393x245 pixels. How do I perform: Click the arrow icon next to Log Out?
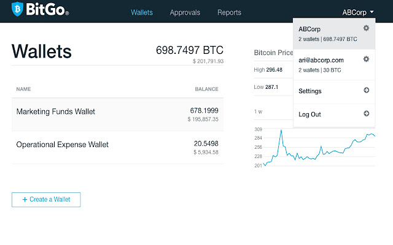[x=366, y=113]
